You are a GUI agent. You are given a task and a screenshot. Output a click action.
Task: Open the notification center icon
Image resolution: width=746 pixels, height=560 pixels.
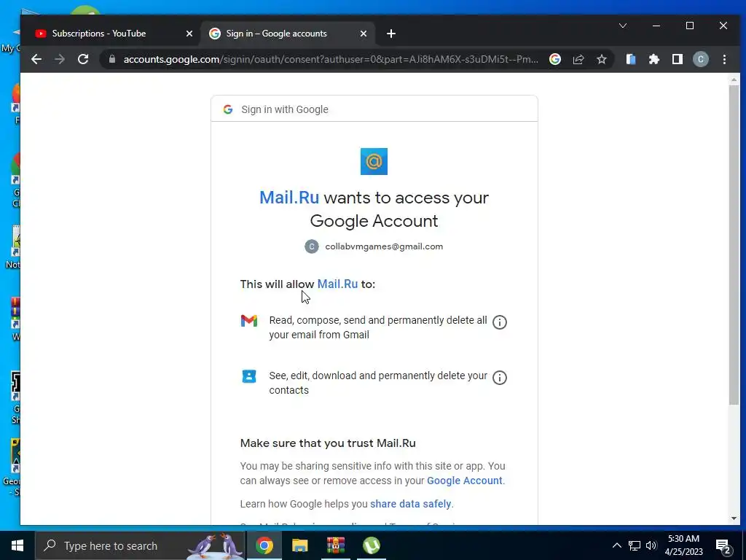pos(723,546)
